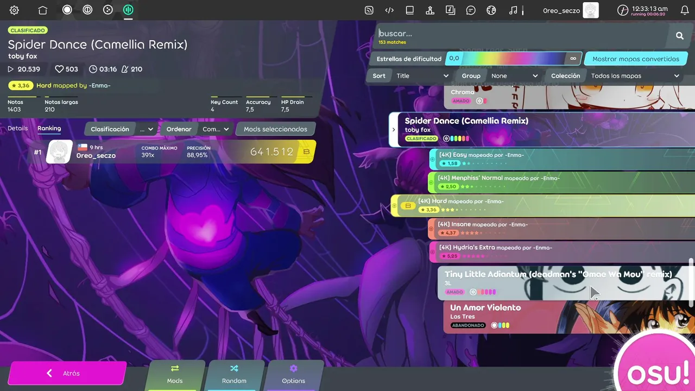Open the now playing music note icon
Screen dimensions: 695x391
click(x=513, y=10)
